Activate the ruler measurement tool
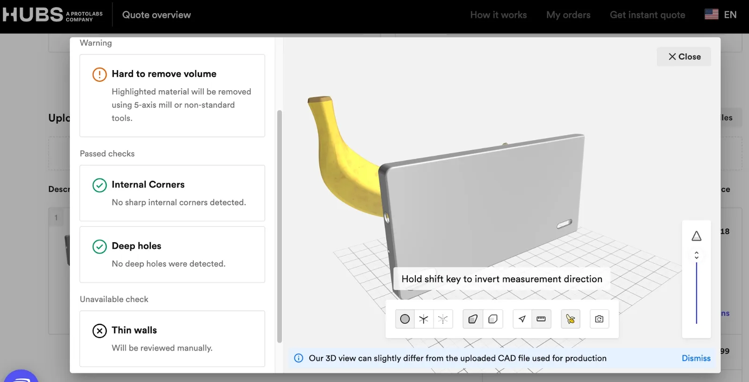The width and height of the screenshot is (749, 382). coord(541,319)
